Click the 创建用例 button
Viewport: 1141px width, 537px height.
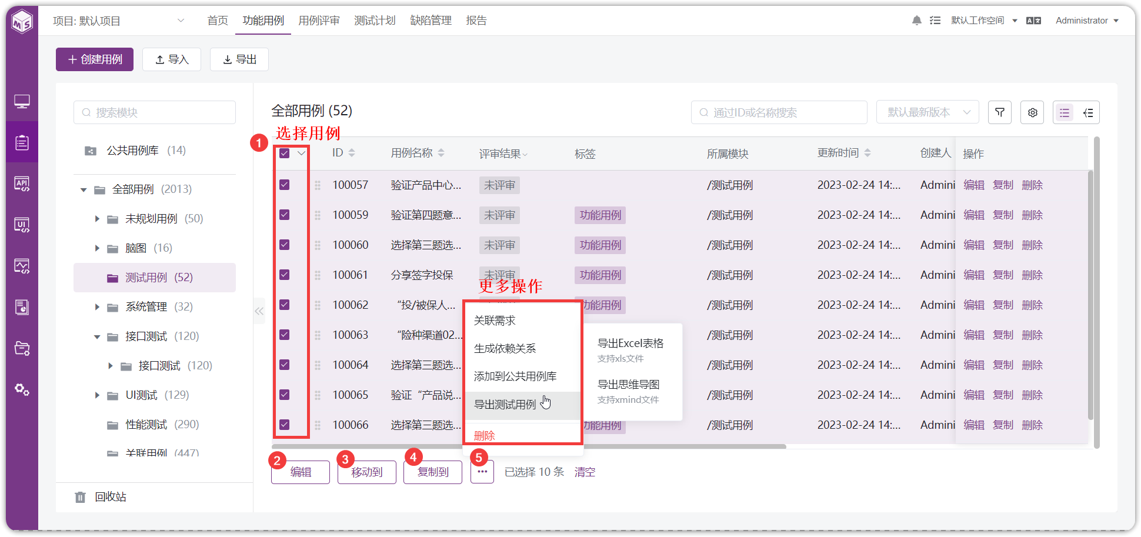(x=95, y=59)
